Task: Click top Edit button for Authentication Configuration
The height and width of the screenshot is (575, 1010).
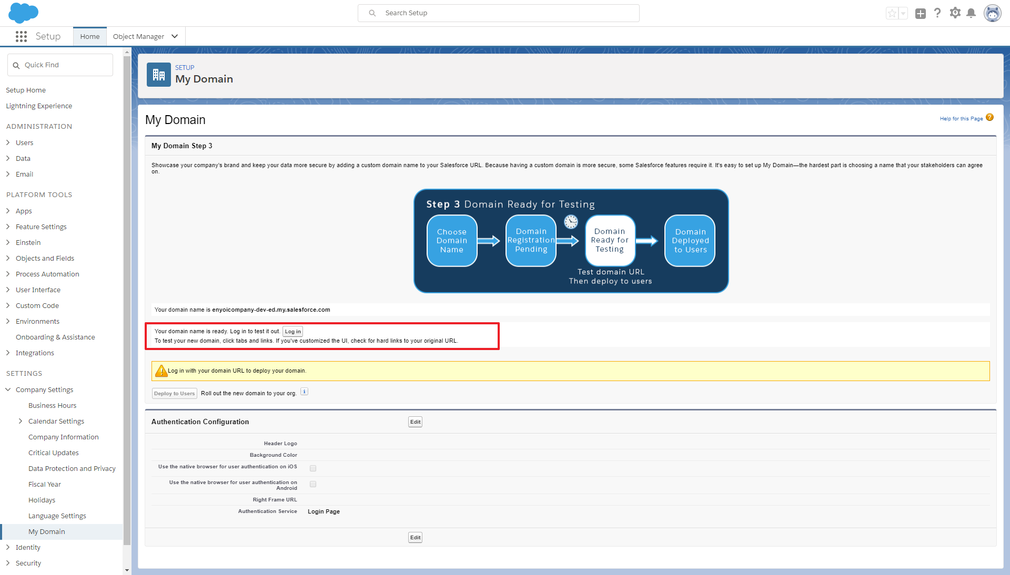Action: pyautogui.click(x=416, y=422)
